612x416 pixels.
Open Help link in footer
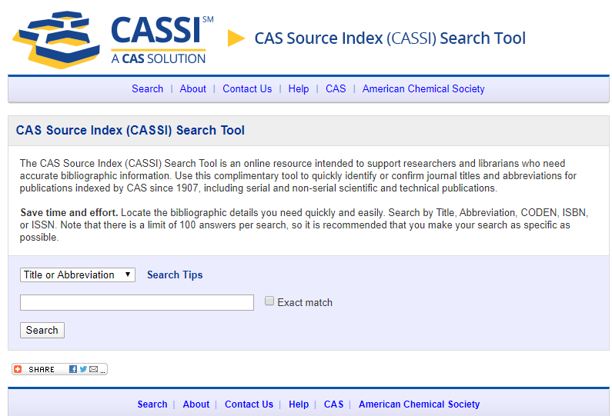pyautogui.click(x=299, y=404)
